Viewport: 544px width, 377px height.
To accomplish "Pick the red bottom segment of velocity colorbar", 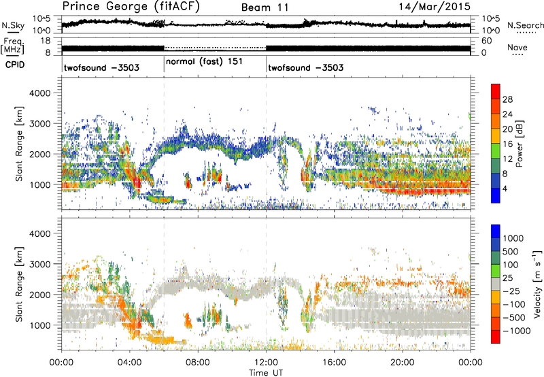I will pyautogui.click(x=496, y=337).
